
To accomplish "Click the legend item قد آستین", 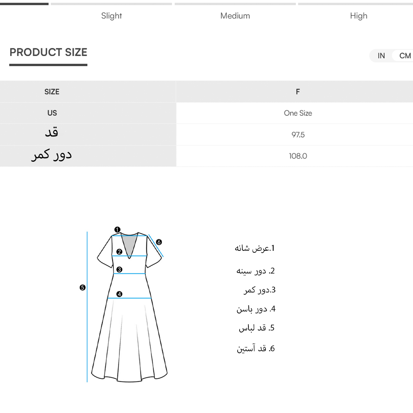I will (x=256, y=348).
